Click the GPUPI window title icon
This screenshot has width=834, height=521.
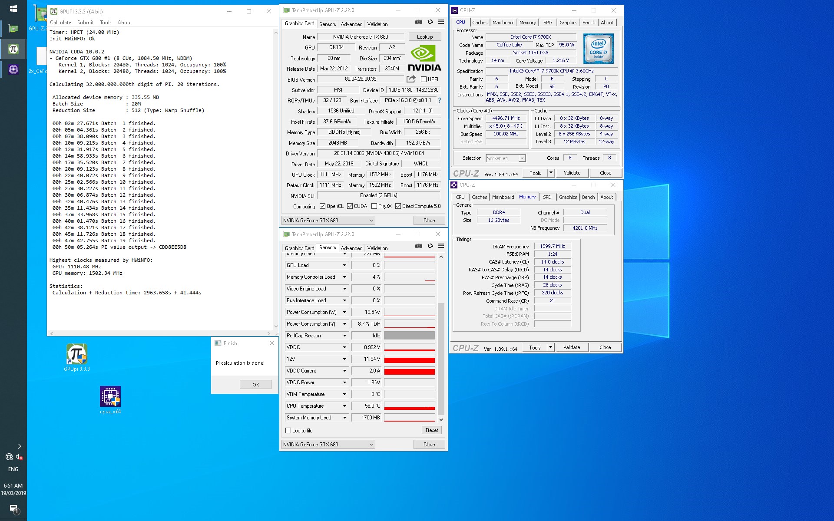(x=54, y=11)
